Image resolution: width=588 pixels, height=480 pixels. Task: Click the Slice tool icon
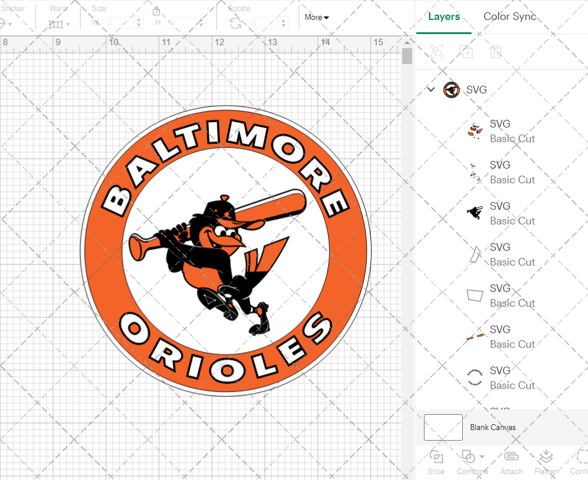tap(436, 457)
